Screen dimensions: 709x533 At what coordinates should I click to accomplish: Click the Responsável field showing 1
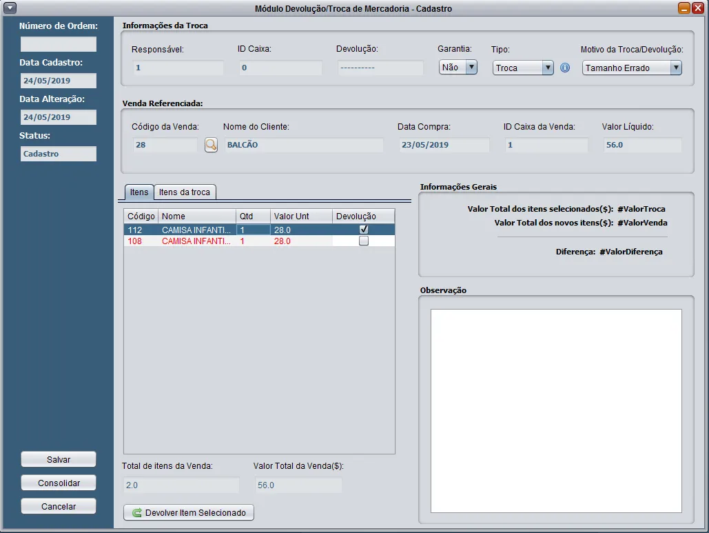coord(178,68)
